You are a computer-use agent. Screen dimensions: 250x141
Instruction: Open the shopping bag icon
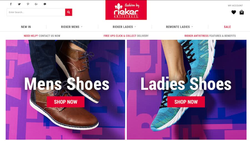(x=242, y=12)
